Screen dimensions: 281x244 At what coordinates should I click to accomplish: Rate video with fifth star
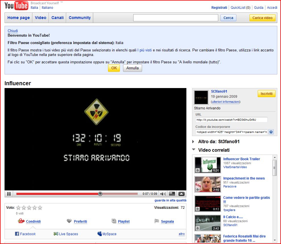coord(40,208)
